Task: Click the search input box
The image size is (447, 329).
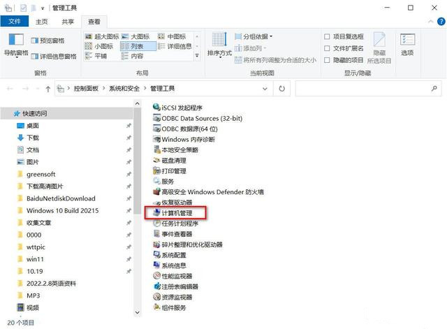Action: [x=363, y=89]
